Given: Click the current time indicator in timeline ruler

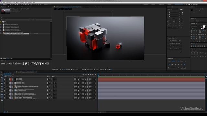Looking at the screenshot, I should pyautogui.click(x=98, y=75).
